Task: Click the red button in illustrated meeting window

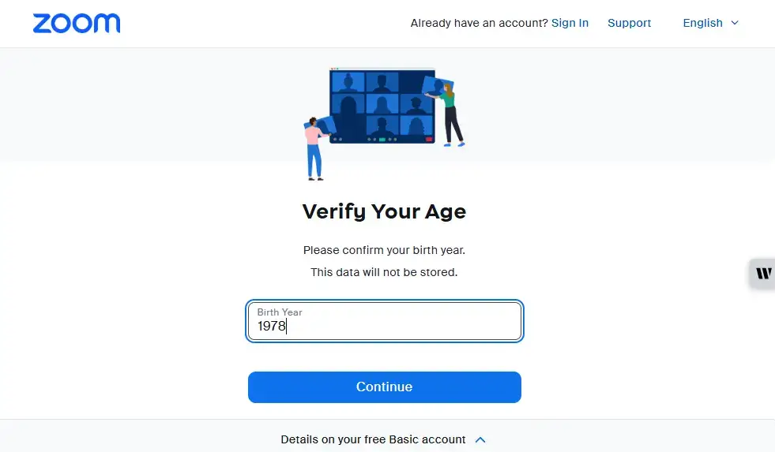Action: pyautogui.click(x=429, y=140)
